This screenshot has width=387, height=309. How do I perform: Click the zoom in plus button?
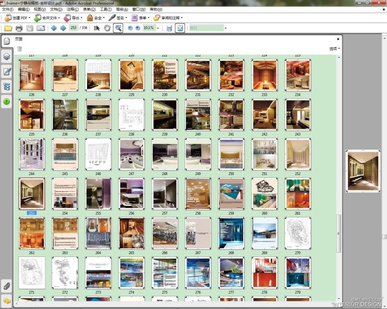tap(137, 28)
